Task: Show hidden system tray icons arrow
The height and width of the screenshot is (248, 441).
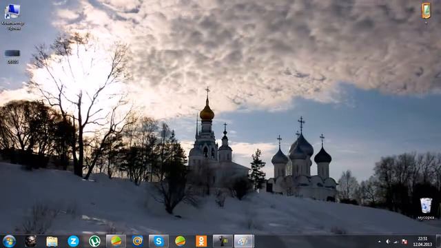Action: point(380,242)
